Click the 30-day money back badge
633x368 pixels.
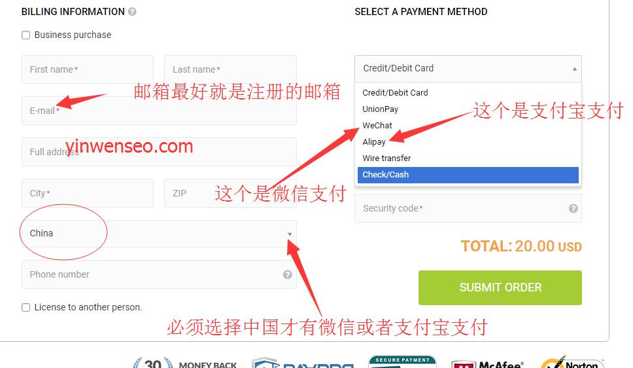(185, 363)
